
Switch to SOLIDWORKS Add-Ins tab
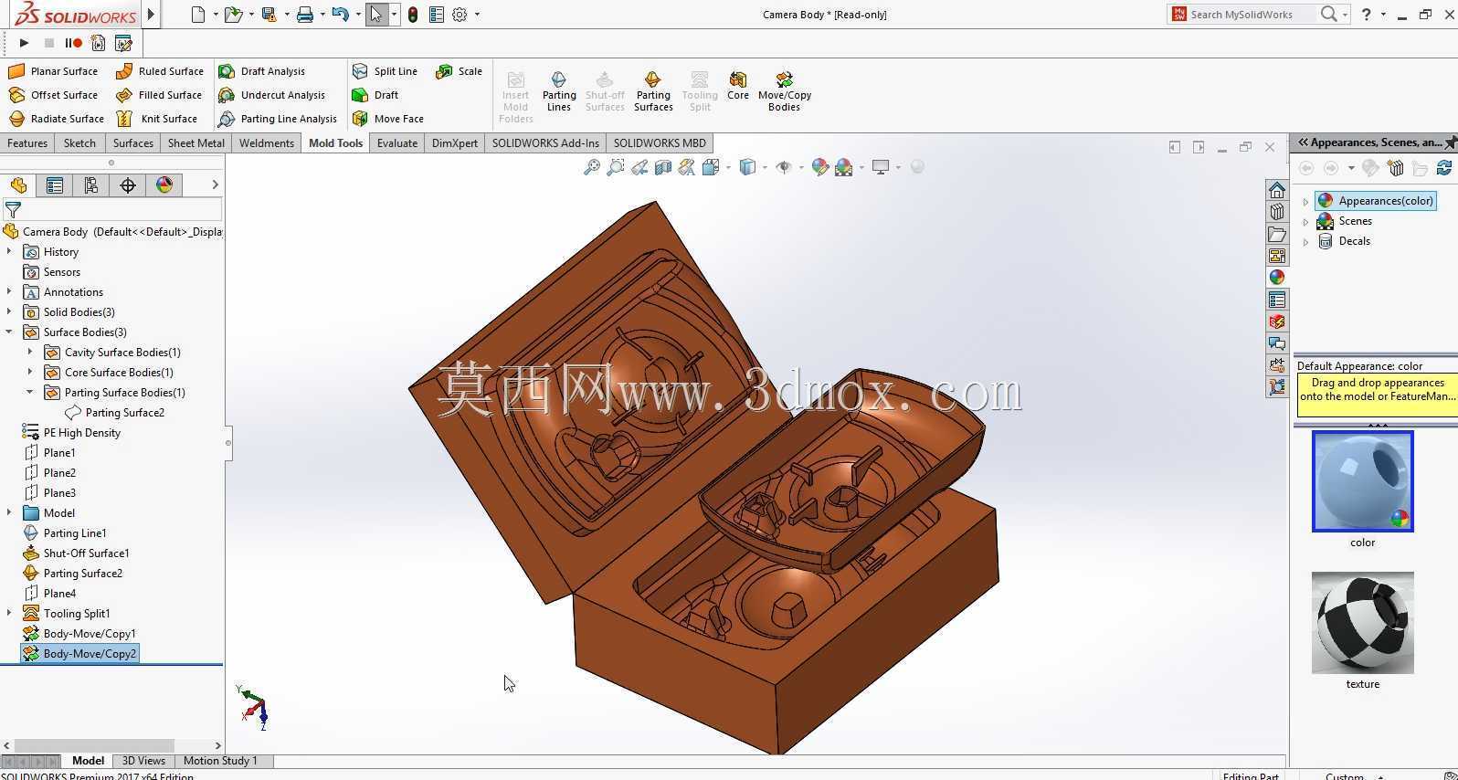[545, 143]
